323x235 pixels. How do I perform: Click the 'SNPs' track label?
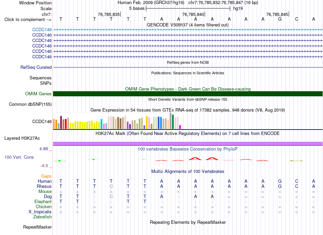(x=46, y=83)
